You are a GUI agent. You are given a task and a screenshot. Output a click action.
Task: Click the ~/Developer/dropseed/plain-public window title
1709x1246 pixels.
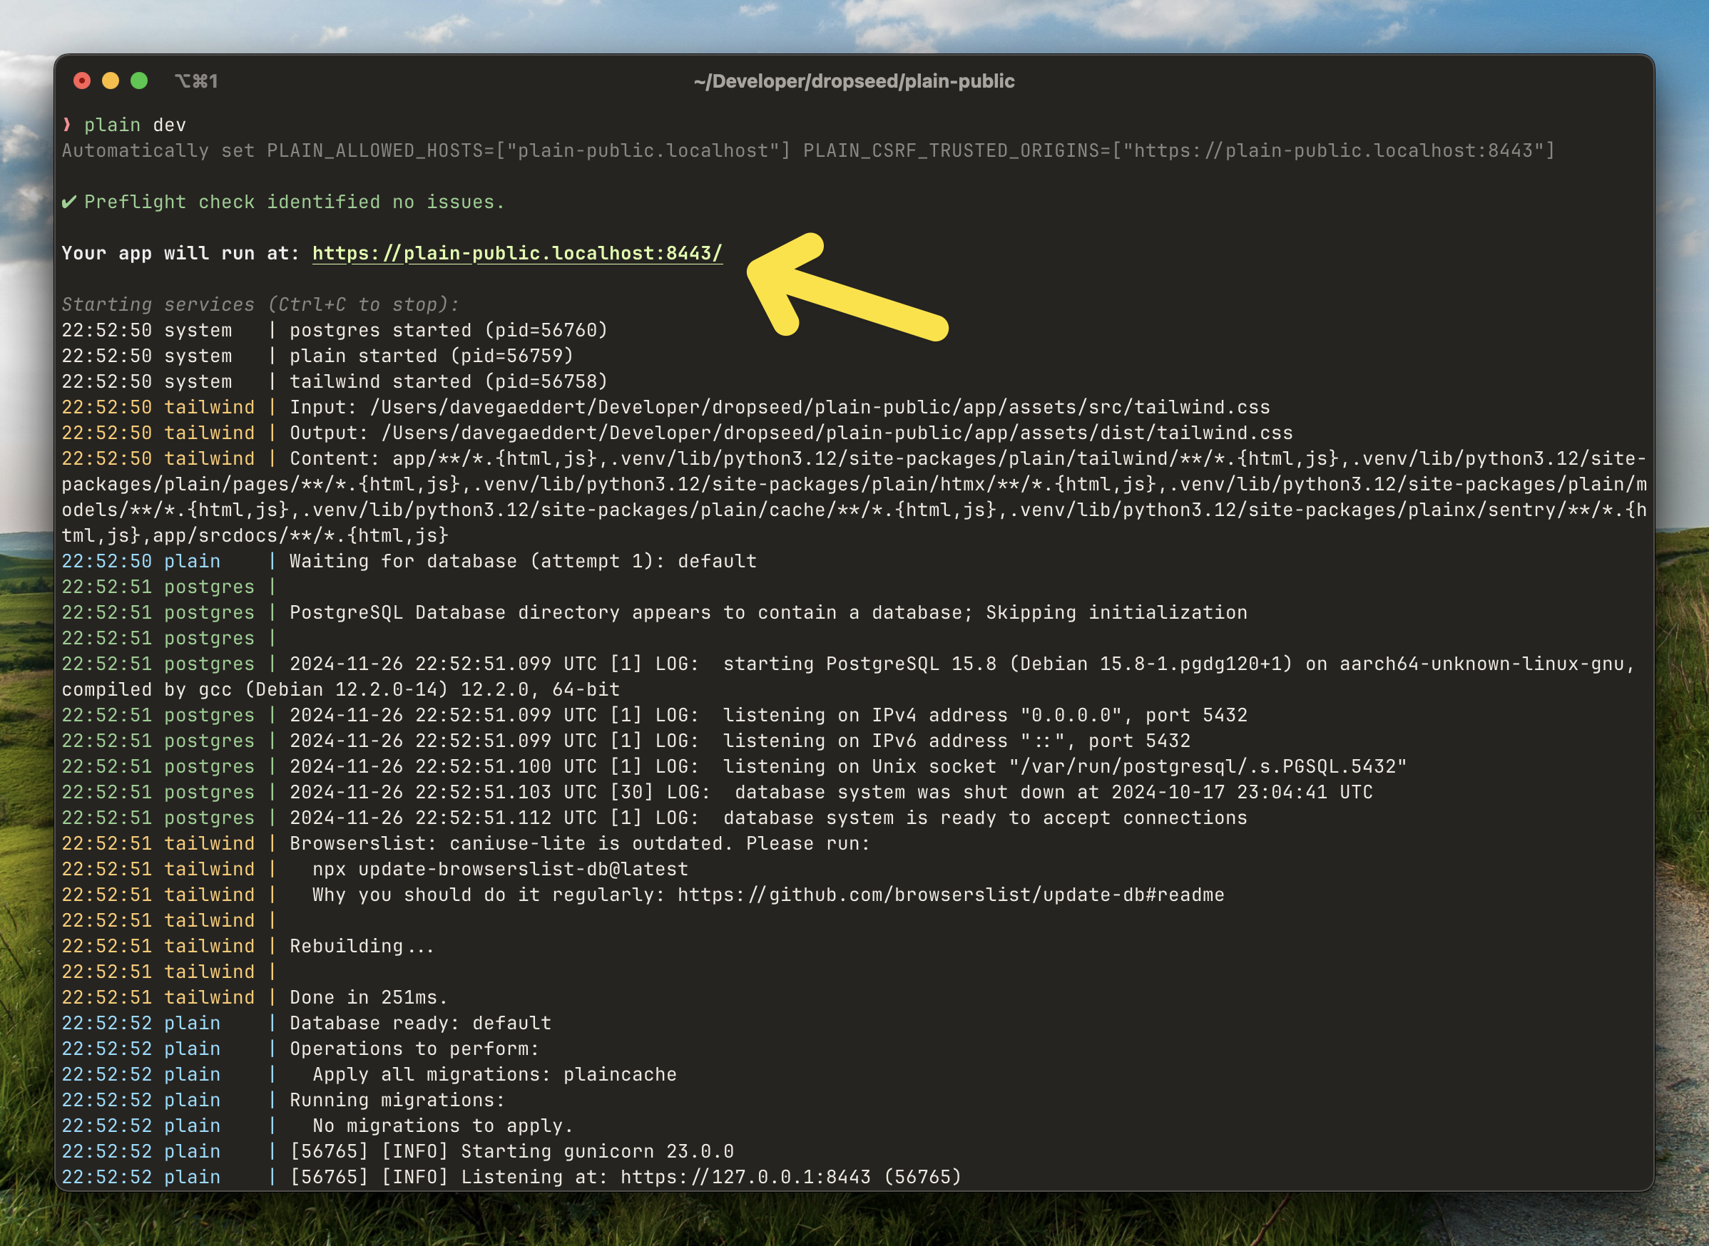click(853, 81)
